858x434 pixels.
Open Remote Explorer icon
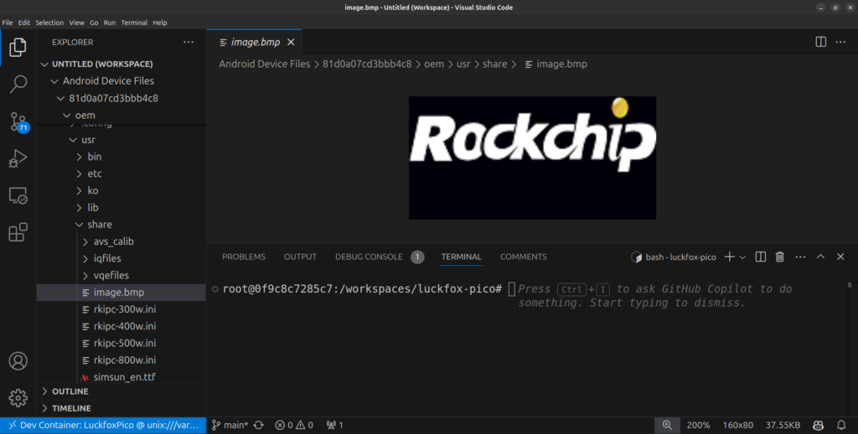tap(18, 196)
